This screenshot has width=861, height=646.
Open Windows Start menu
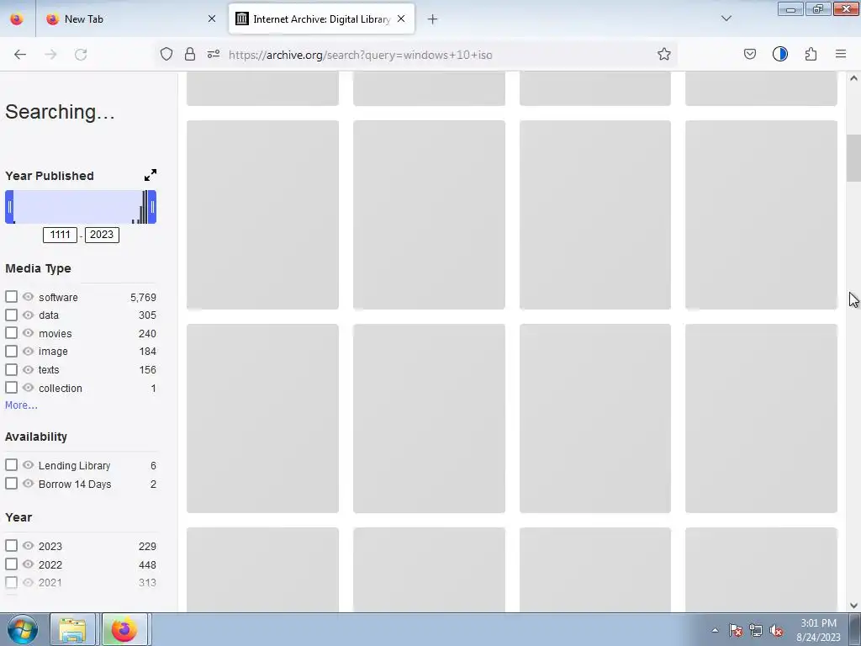[23, 629]
